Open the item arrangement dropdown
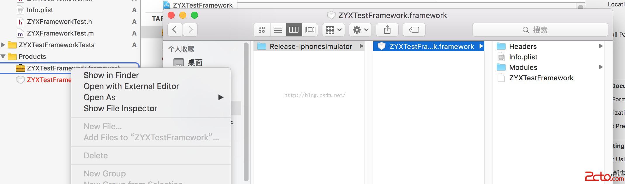This screenshot has height=184, width=625. 334,30
